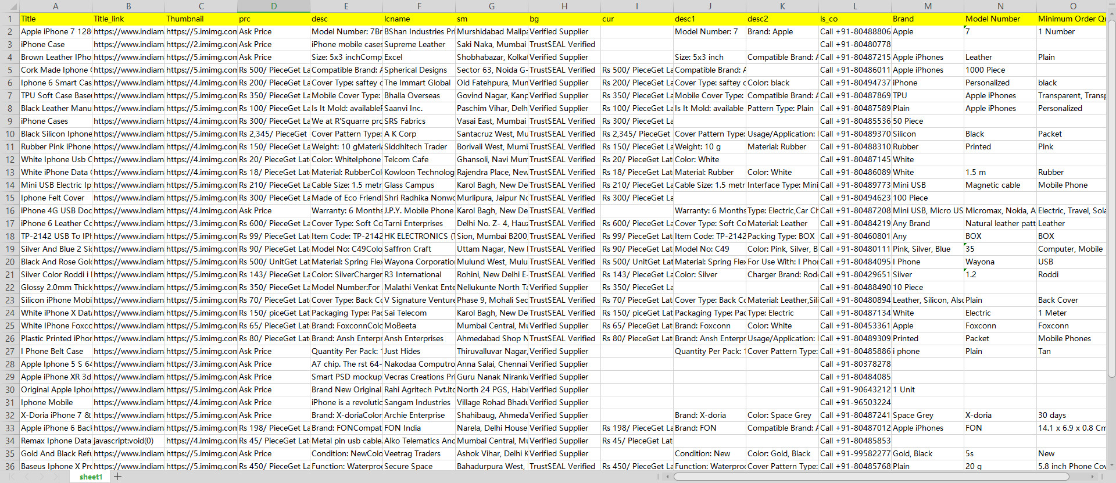Click the vertical scrollbar thumb
Screen dimensions: 1116x483
tap(1111, 198)
